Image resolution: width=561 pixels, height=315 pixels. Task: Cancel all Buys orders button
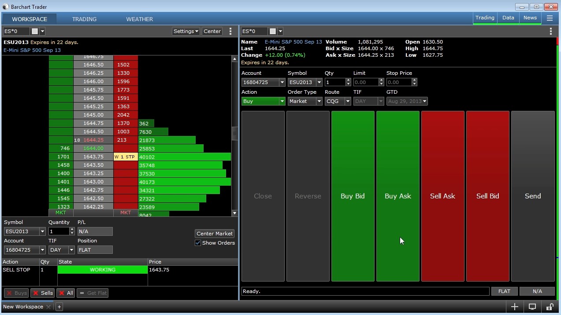point(16,293)
